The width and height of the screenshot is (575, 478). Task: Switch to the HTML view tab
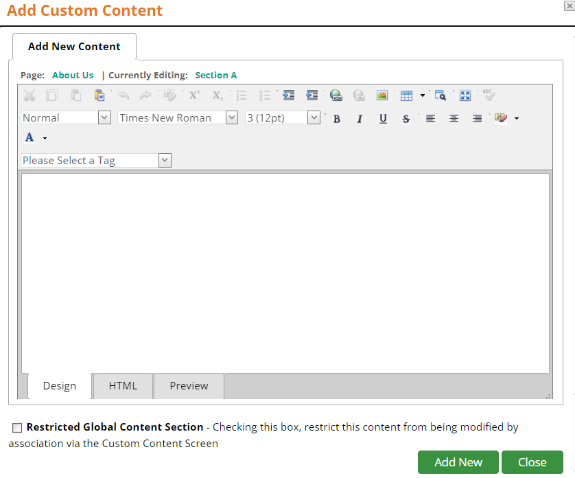click(x=123, y=386)
